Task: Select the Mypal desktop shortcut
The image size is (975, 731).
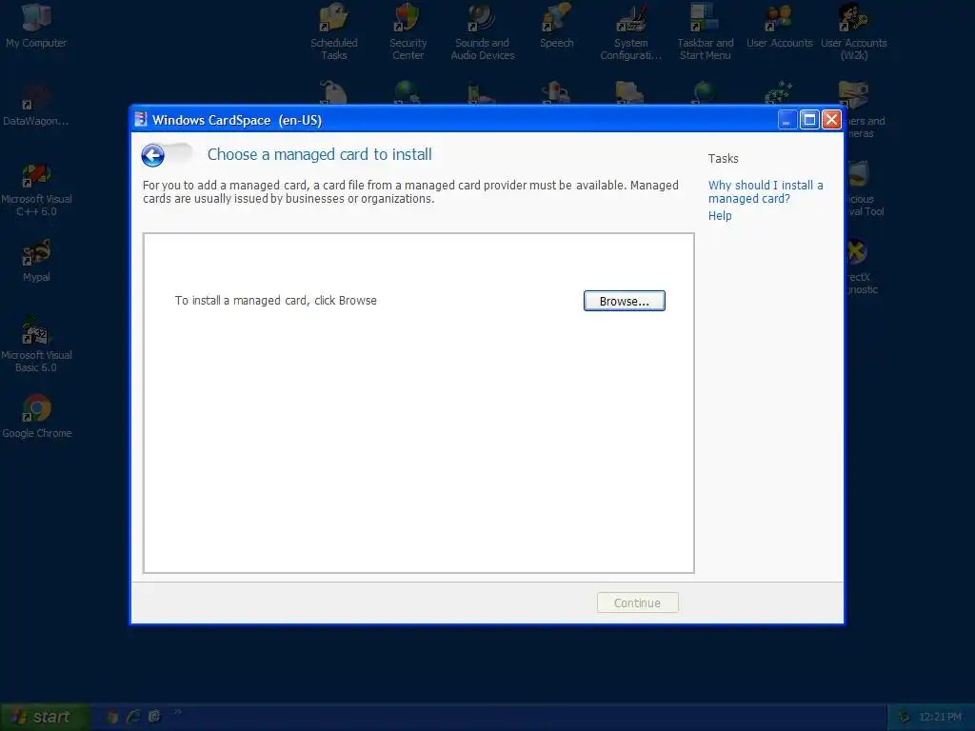Action: point(36,261)
